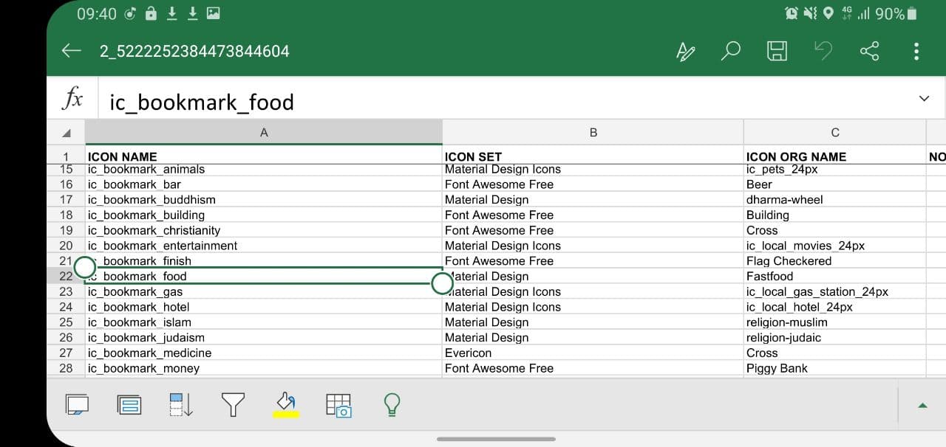
Task: Tap the card view icon
Action: click(x=129, y=404)
